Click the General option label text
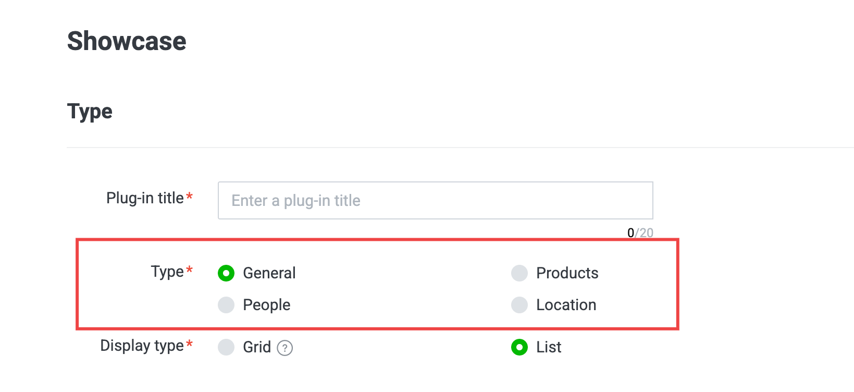This screenshot has width=854, height=392. 269,273
